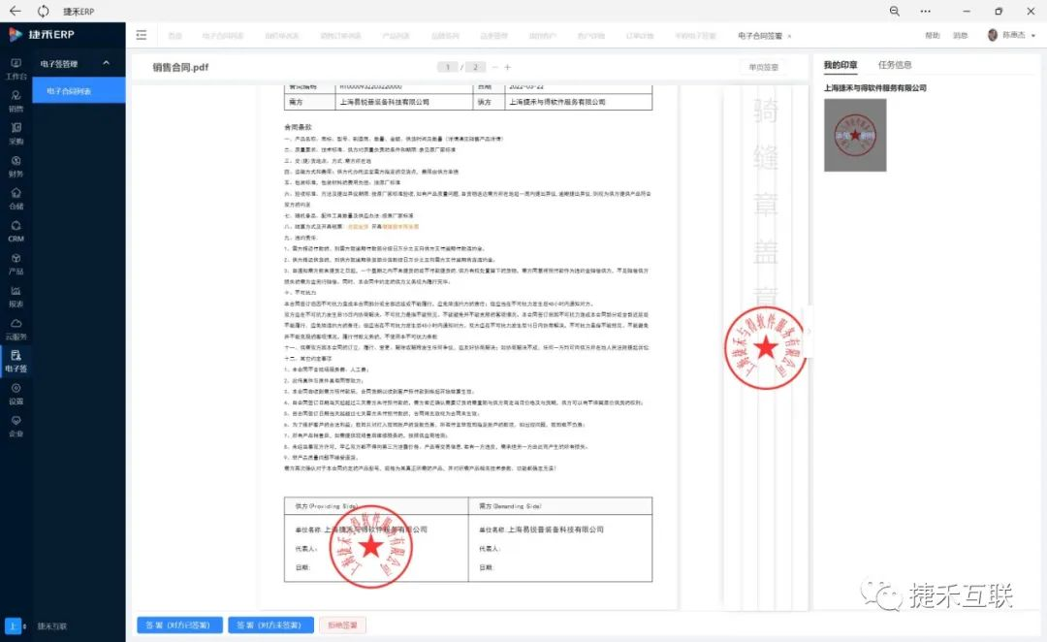This screenshot has height=642, width=1047.
Task: Select 电子合同列表 in the sidebar
Action: (x=79, y=91)
